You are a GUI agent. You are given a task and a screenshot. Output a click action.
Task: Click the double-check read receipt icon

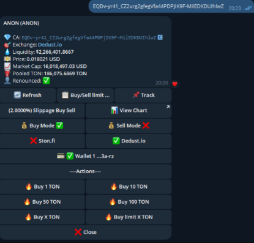click(x=248, y=8)
